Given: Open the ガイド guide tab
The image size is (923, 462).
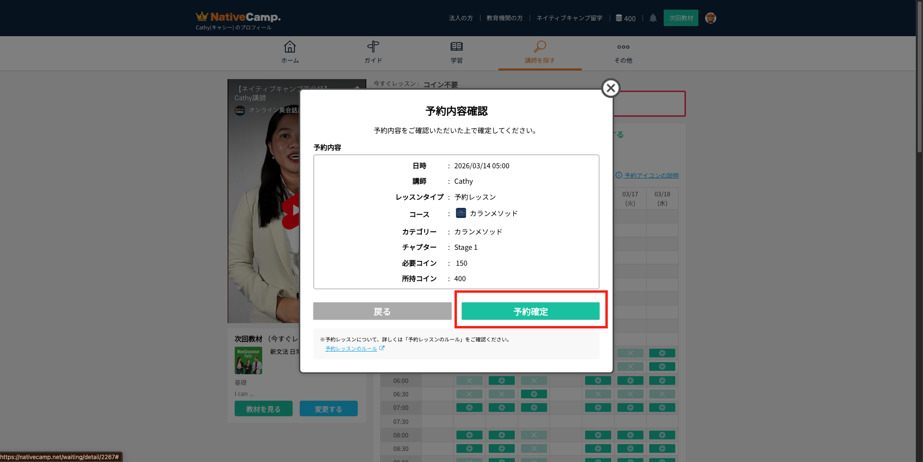Looking at the screenshot, I should [x=373, y=52].
